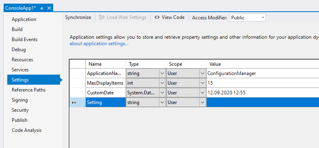The width and height of the screenshot is (319, 148).
Task: Click the Load Web Settings label
Action: 126,17
